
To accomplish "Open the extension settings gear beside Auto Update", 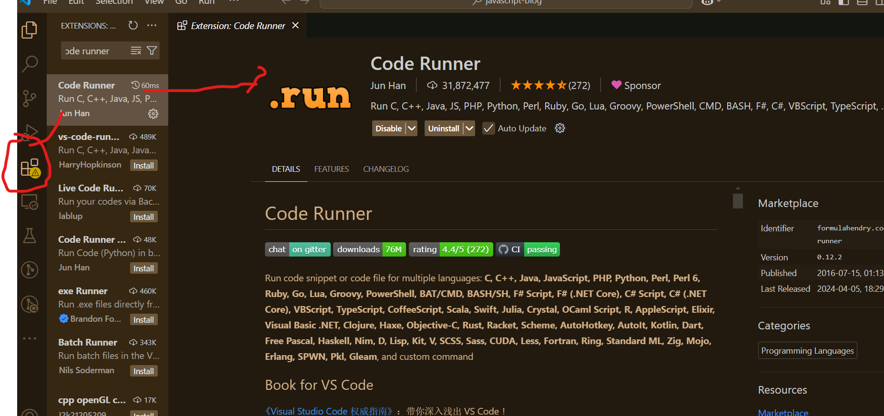I will tap(560, 128).
